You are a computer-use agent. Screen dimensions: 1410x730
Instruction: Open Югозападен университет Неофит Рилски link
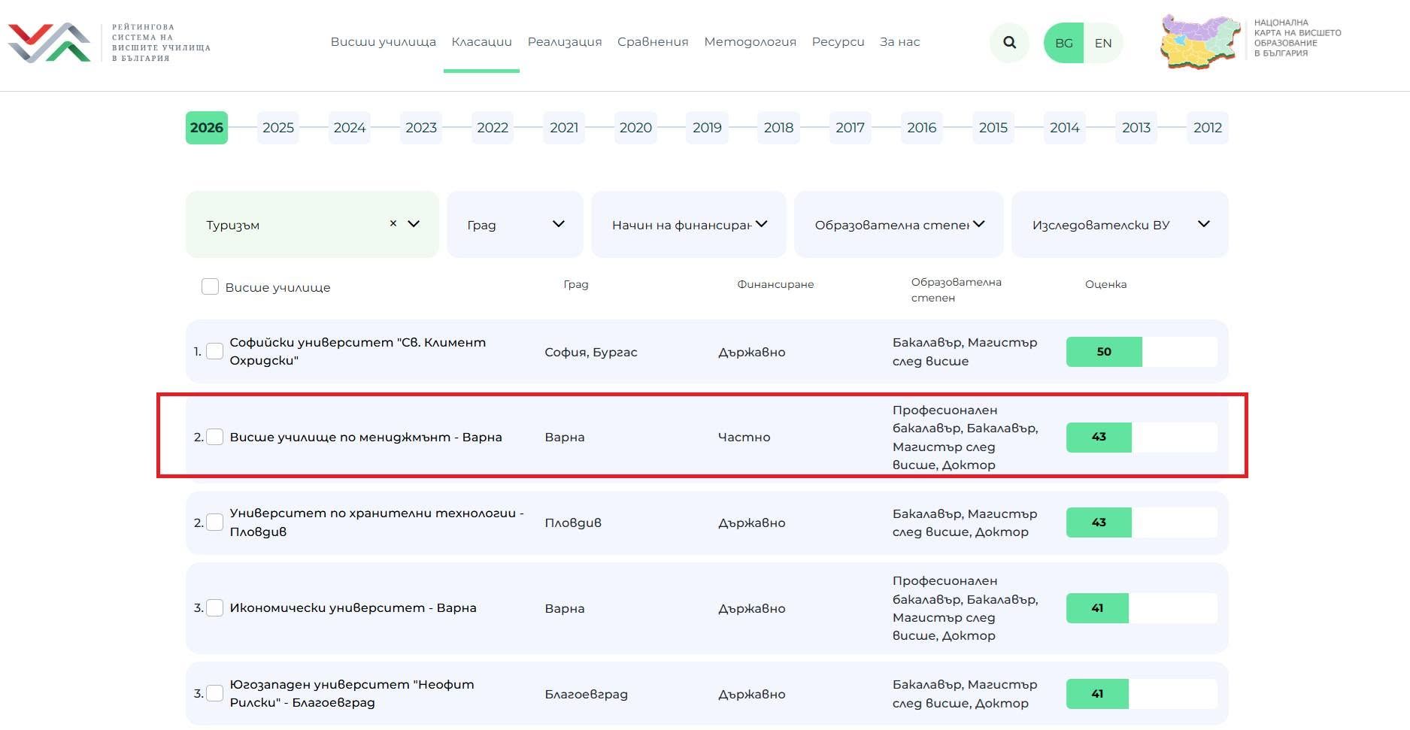point(352,693)
